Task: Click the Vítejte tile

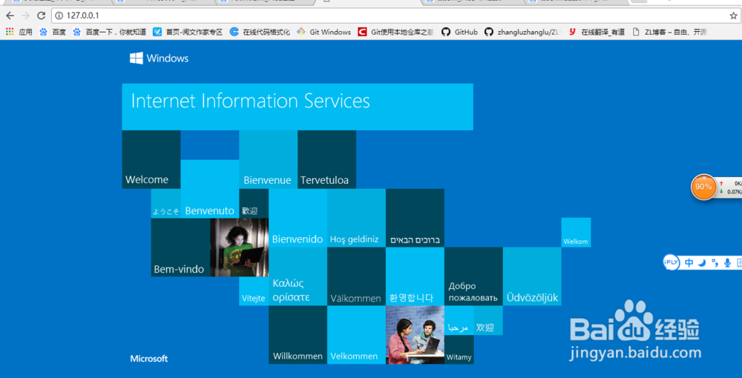Action: (254, 291)
